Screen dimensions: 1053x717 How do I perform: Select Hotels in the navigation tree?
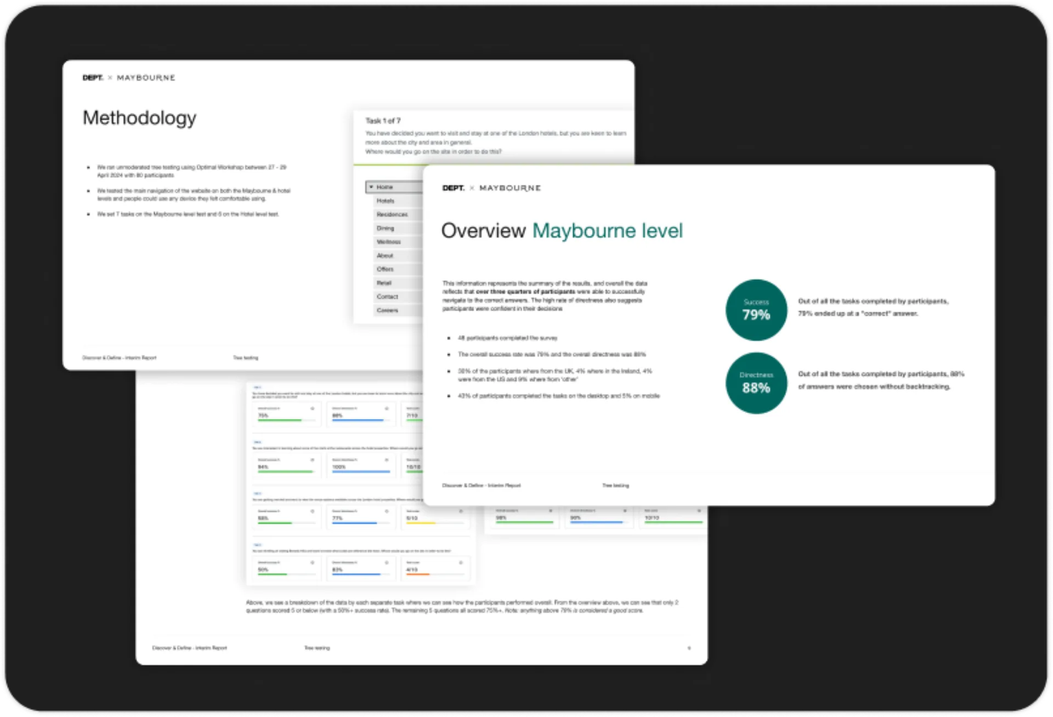tap(385, 201)
